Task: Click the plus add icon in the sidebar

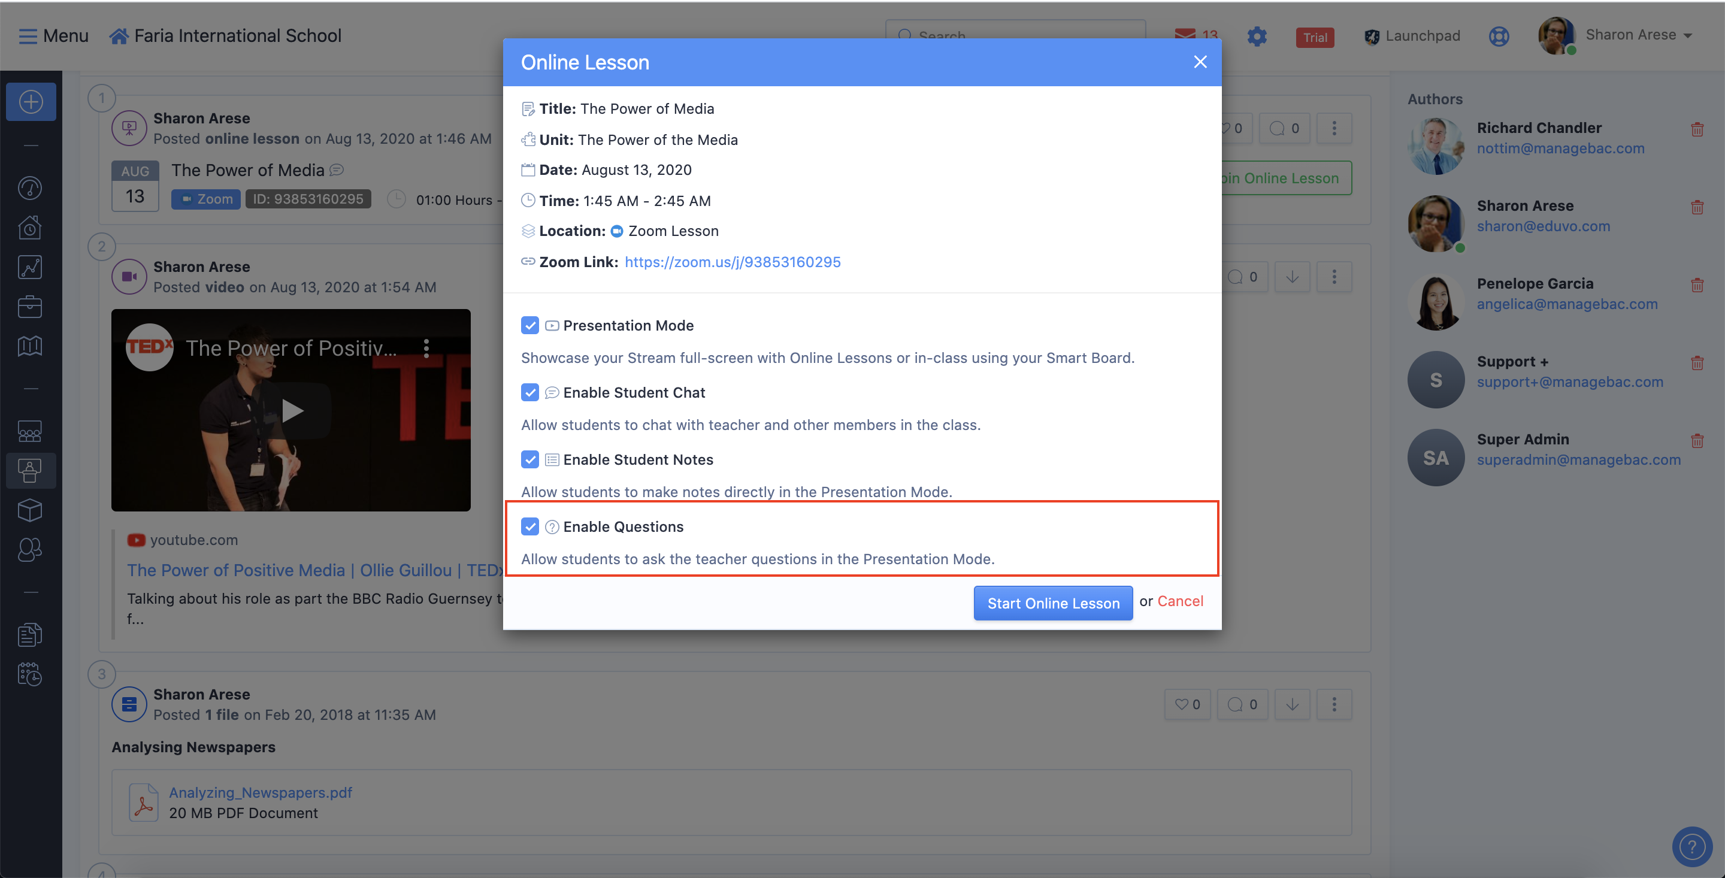Action: [x=31, y=102]
